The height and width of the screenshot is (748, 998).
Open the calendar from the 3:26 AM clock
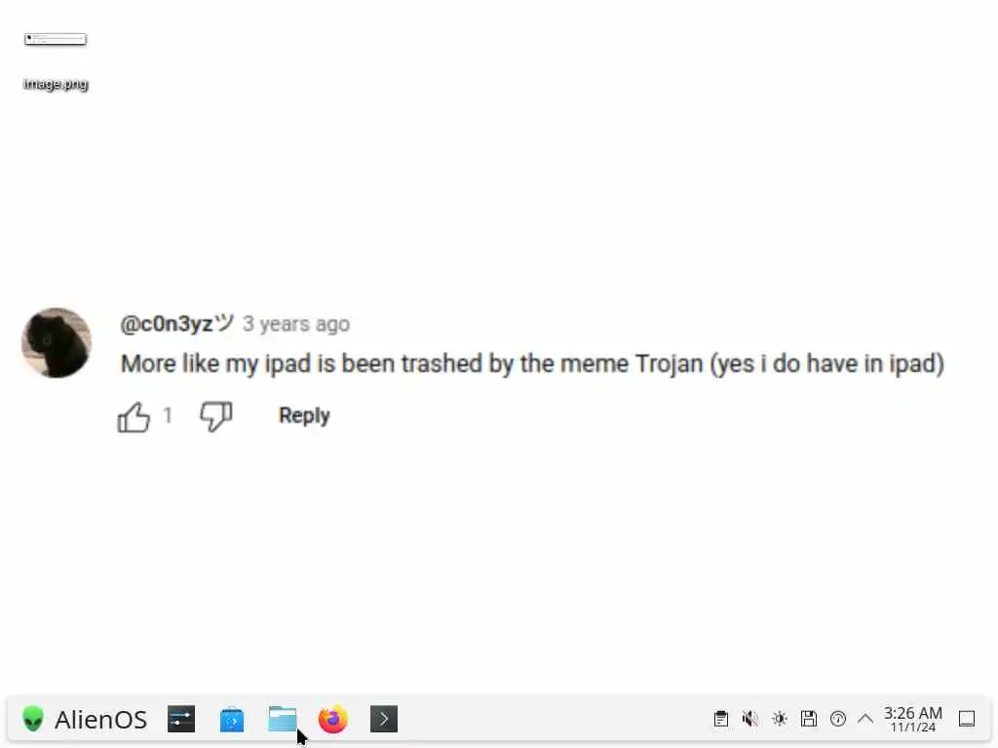(x=912, y=719)
